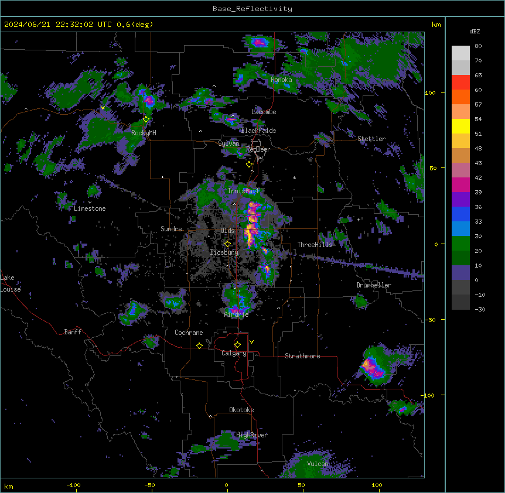
Task: Click the Base_Reflectivity title text
Action: point(252,9)
